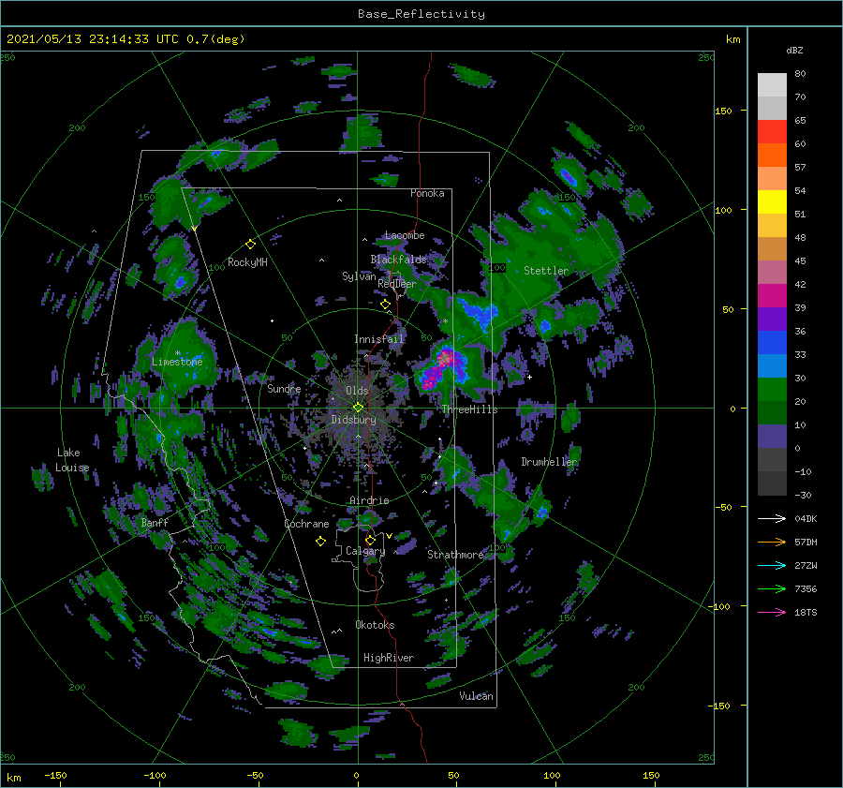Select the blue 33-36 dBZ swatch
Screen dimensions: 843x788
point(772,343)
